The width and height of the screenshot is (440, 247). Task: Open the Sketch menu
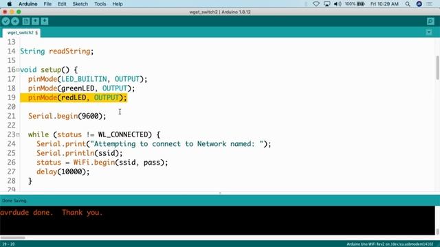(80, 4)
